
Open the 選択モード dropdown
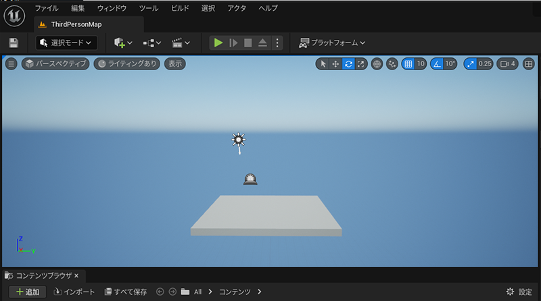[x=66, y=43]
